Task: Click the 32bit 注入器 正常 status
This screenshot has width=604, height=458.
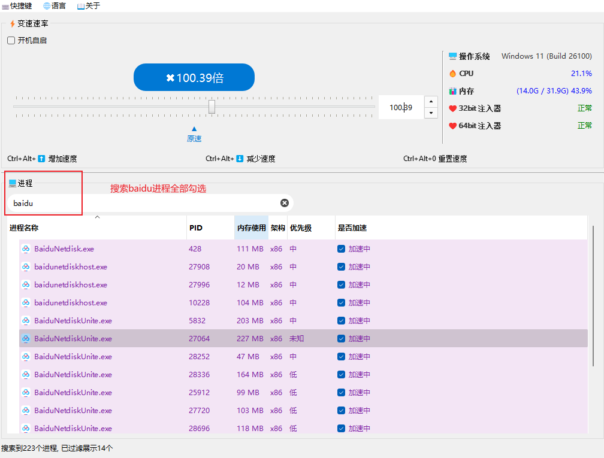Action: (x=585, y=108)
